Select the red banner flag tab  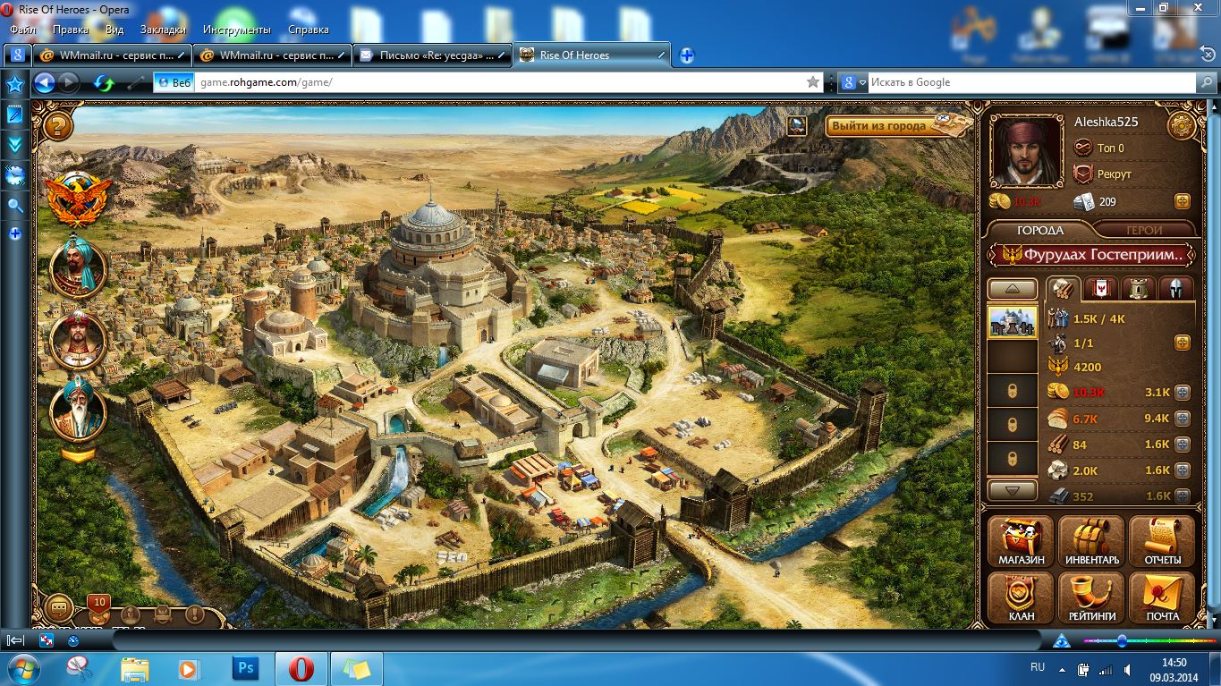coord(1100,289)
